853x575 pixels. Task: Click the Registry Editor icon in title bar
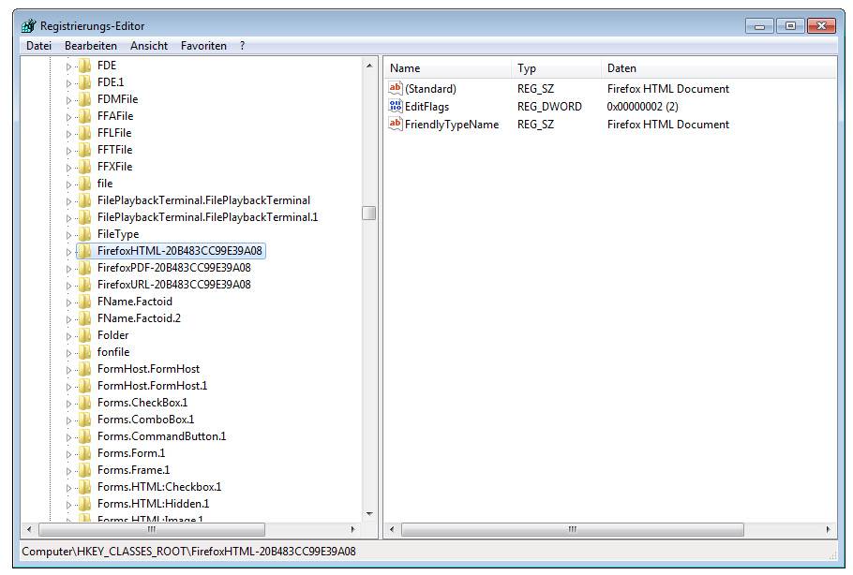coord(29,26)
